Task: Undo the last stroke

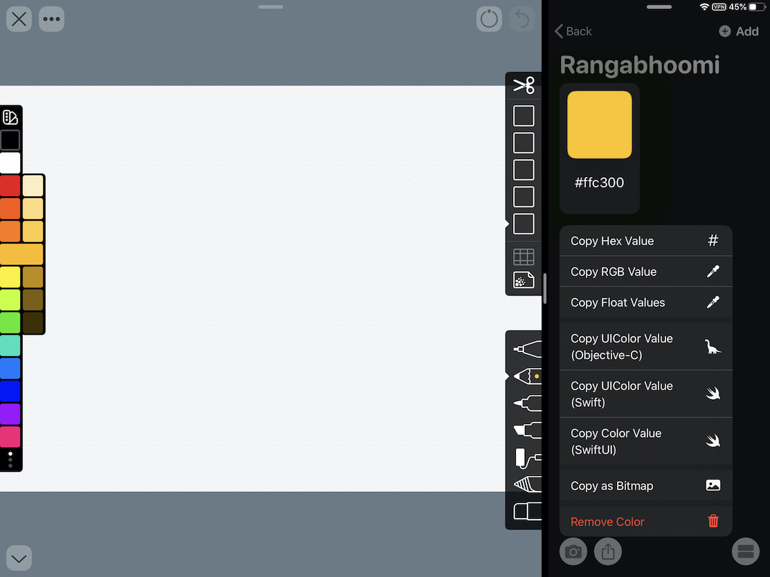Action: coord(522,19)
